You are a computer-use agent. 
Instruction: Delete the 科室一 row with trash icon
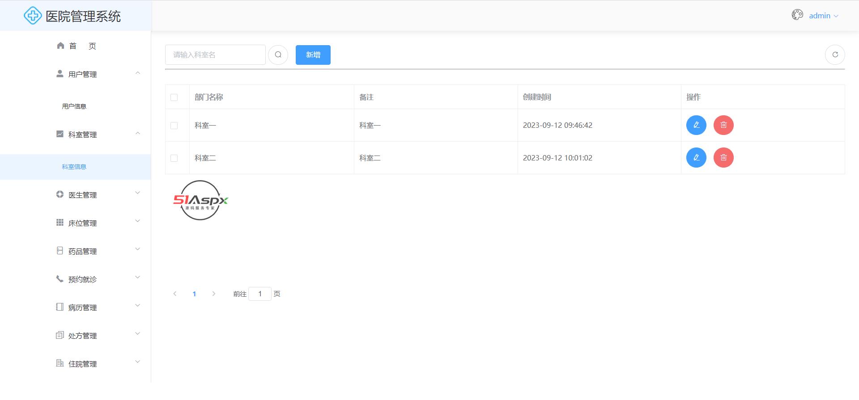click(x=723, y=125)
